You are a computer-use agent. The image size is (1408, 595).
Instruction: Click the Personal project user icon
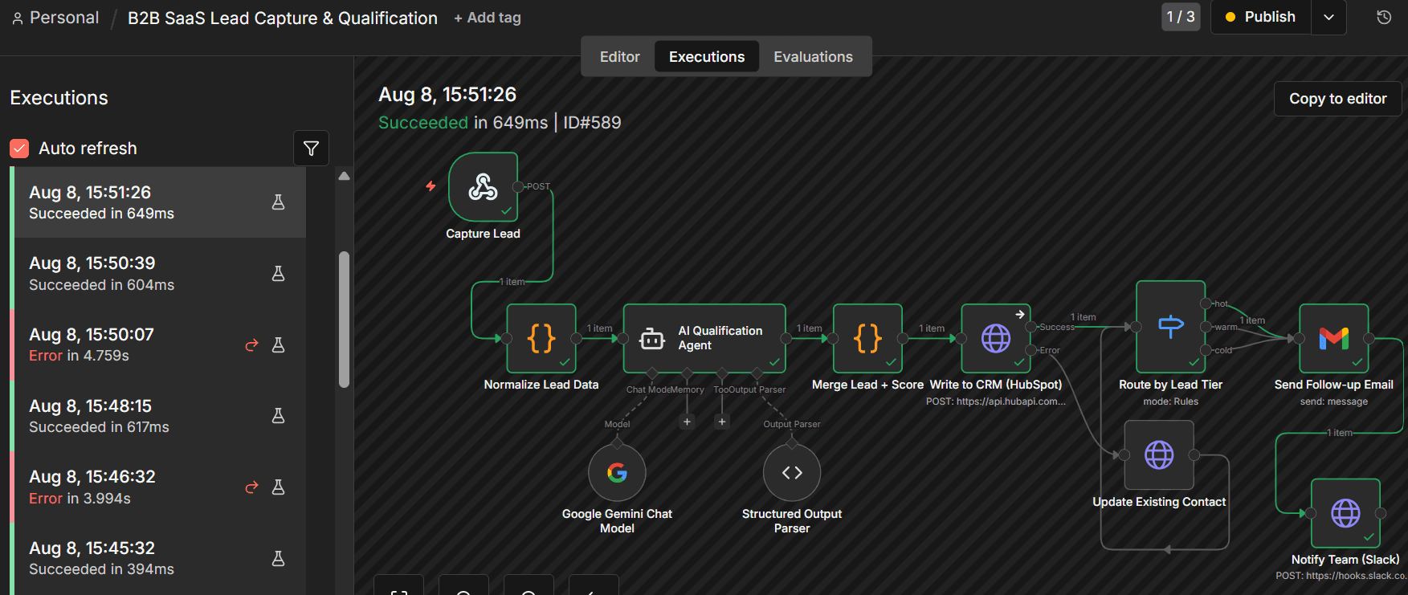18,18
